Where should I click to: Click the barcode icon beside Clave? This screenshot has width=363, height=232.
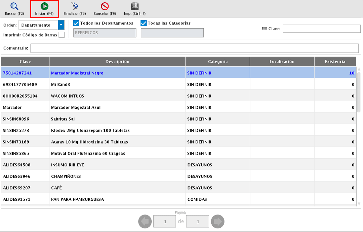(x=264, y=29)
